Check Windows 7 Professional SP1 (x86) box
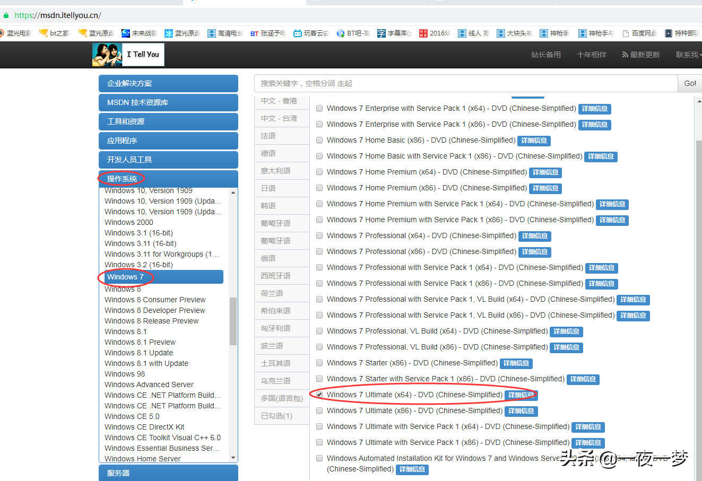Viewport: 702px width, 481px height. 319,283
